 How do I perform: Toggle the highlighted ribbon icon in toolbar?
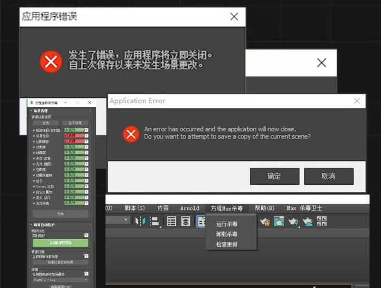pyautogui.click(x=201, y=222)
